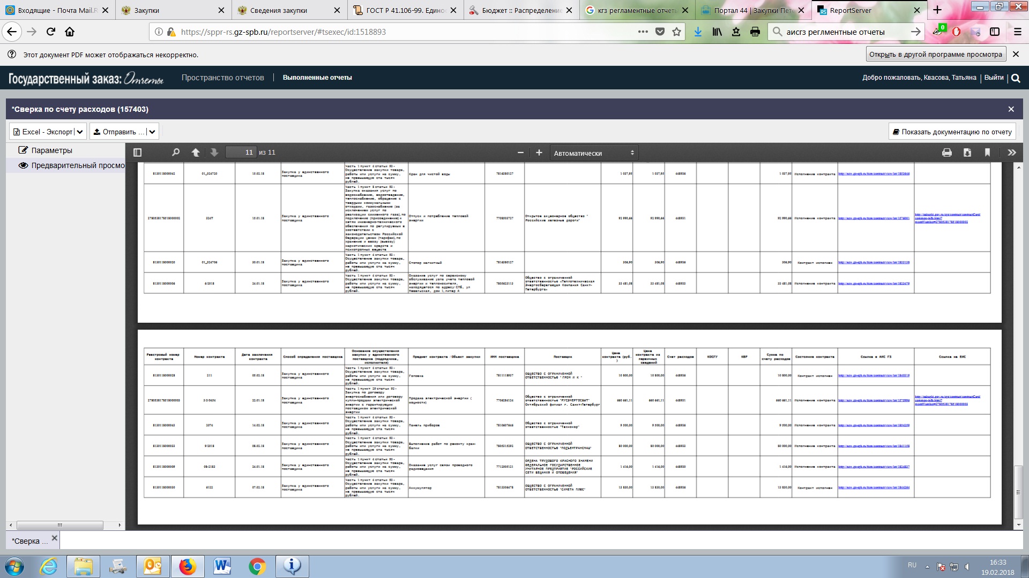
Task: Open Выполненные отчеты menu item
Action: [317, 78]
